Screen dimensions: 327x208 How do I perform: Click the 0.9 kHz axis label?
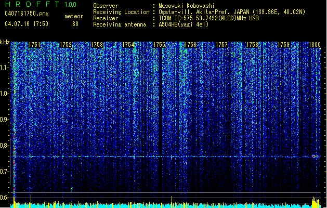(4, 120)
